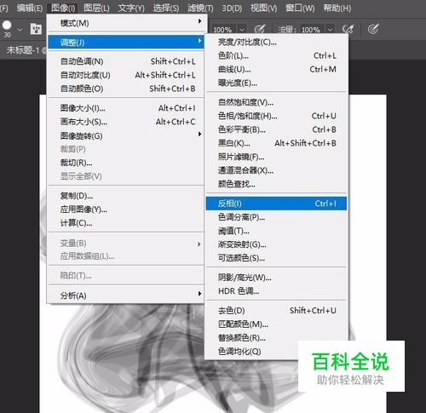Expand the brush preset dropdown arrow

(20, 30)
